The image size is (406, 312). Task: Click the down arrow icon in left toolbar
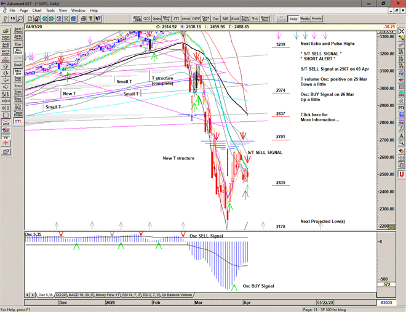(x=6, y=73)
